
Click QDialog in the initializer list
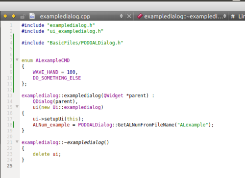tap(43, 101)
